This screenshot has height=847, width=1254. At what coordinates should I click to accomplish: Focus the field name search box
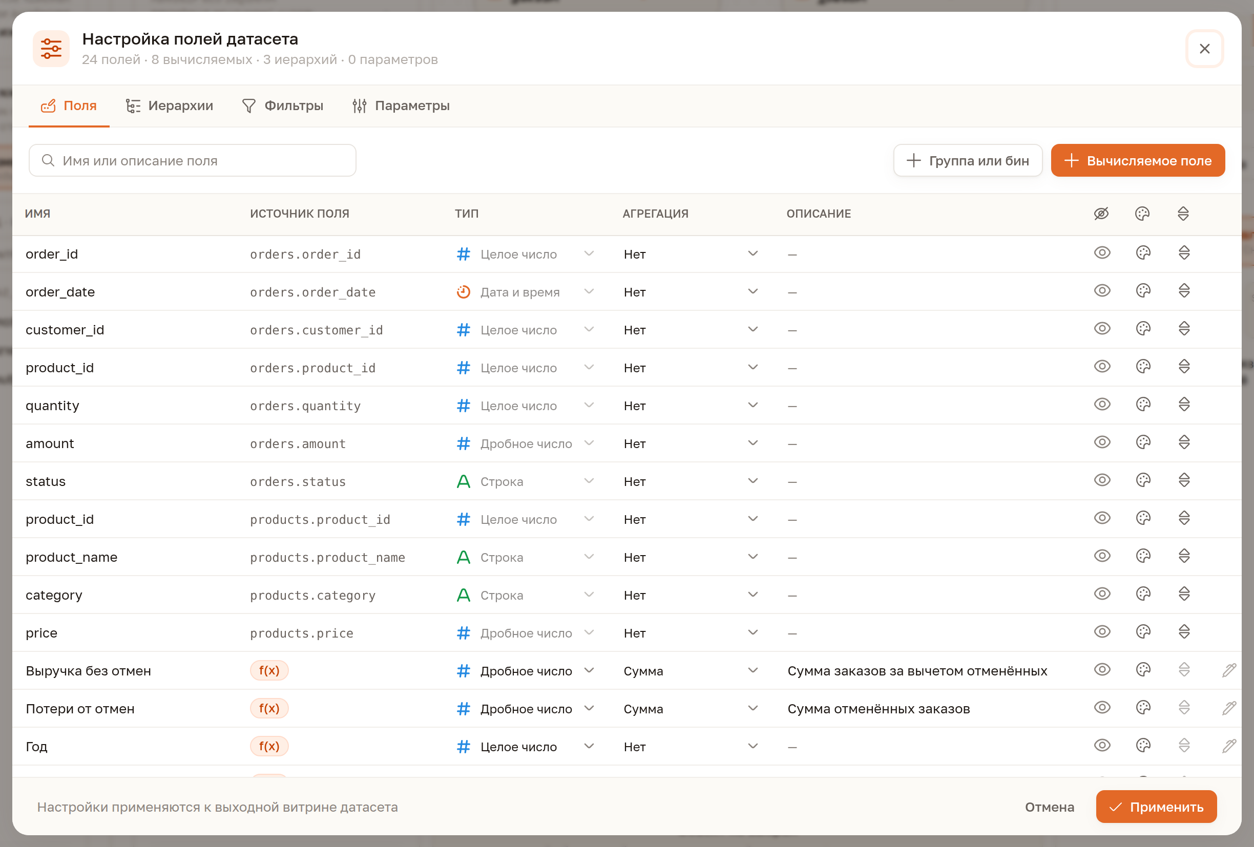point(192,160)
